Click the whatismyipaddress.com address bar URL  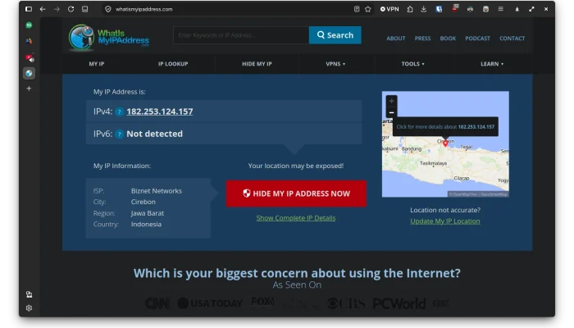coord(143,9)
